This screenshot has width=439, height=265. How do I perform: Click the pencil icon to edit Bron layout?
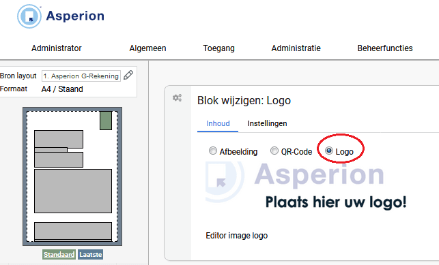tap(128, 75)
